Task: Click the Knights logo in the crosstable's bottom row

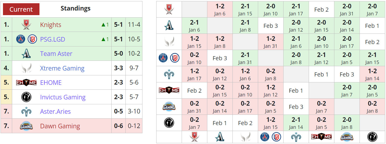Action: 194,137
